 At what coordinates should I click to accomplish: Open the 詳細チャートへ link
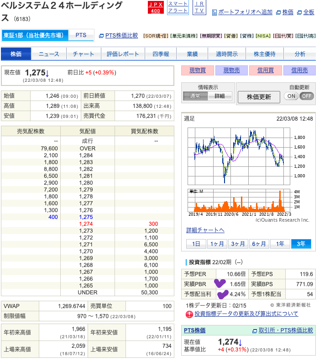click(205, 230)
